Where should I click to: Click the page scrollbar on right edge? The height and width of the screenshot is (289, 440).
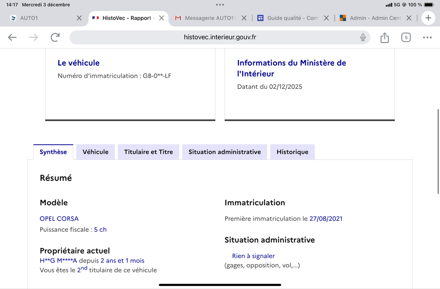tap(438, 151)
